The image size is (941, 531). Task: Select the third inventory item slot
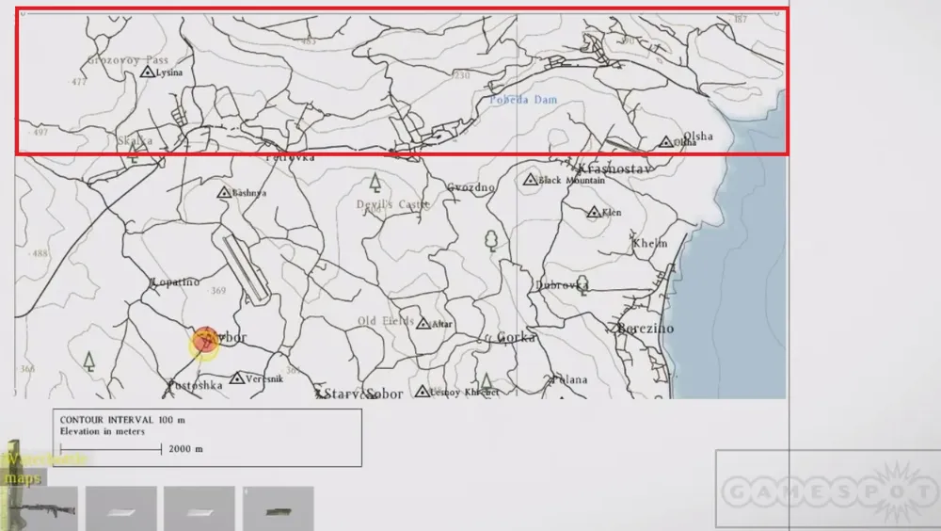click(199, 508)
